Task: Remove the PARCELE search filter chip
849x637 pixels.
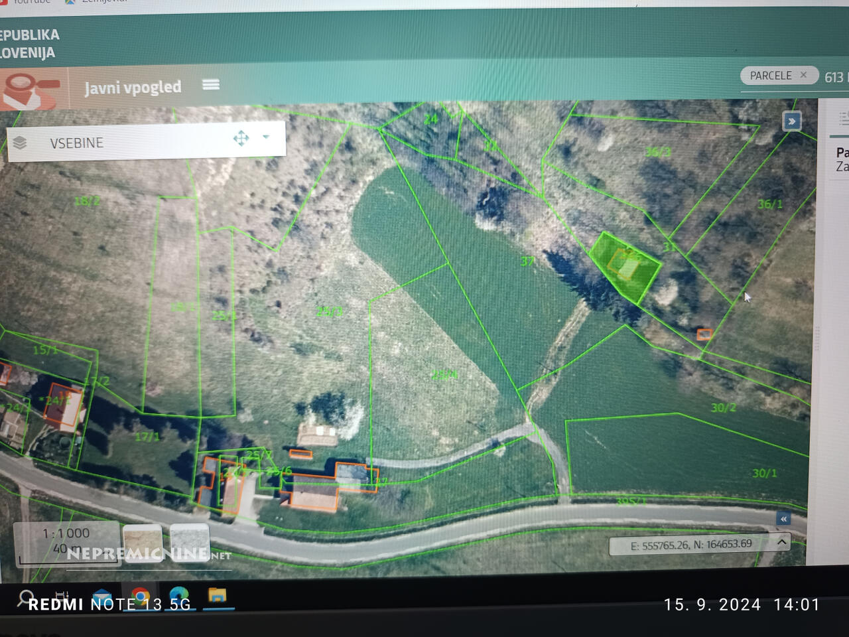Action: coord(803,75)
